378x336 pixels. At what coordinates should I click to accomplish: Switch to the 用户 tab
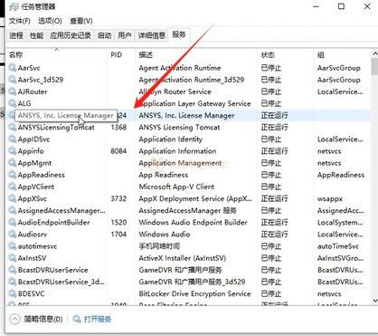[125, 35]
